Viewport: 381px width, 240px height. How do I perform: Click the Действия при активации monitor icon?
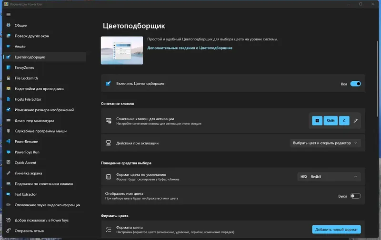(x=109, y=143)
